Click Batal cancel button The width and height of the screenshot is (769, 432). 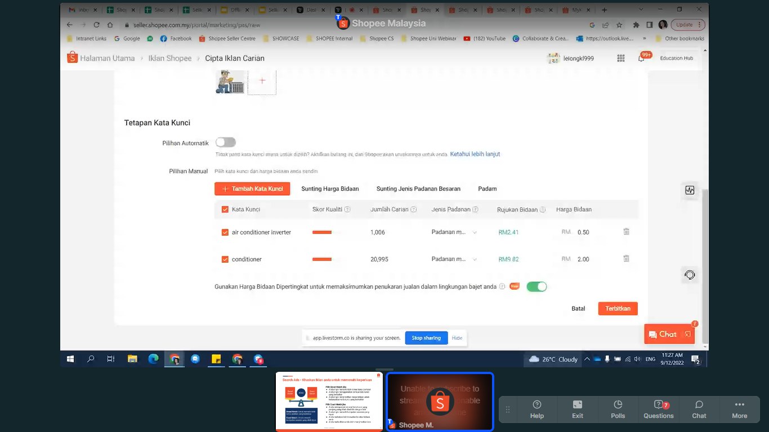578,308
